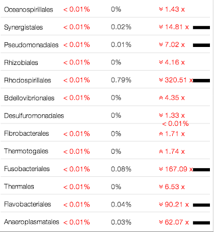Select the Synergistales taxon name
Image resolution: width=214 pixels, height=232 pixels.
pyautogui.click(x=23, y=27)
